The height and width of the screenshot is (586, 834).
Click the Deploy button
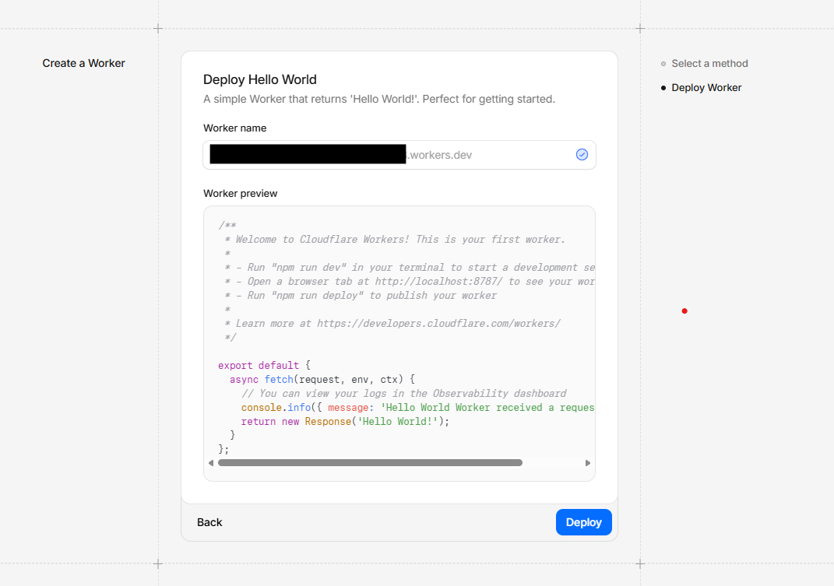(x=583, y=522)
